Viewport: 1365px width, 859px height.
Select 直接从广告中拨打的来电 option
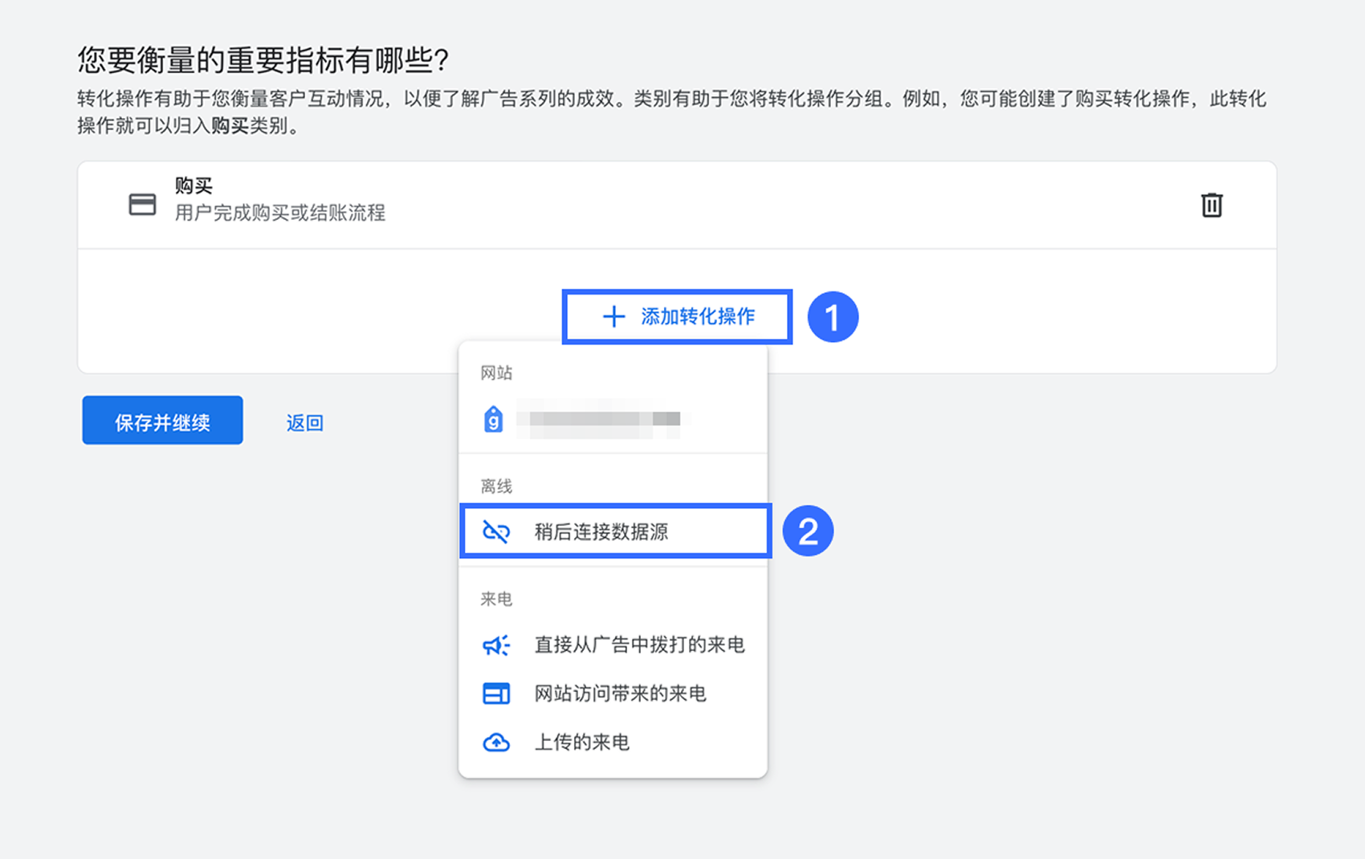[x=639, y=645]
